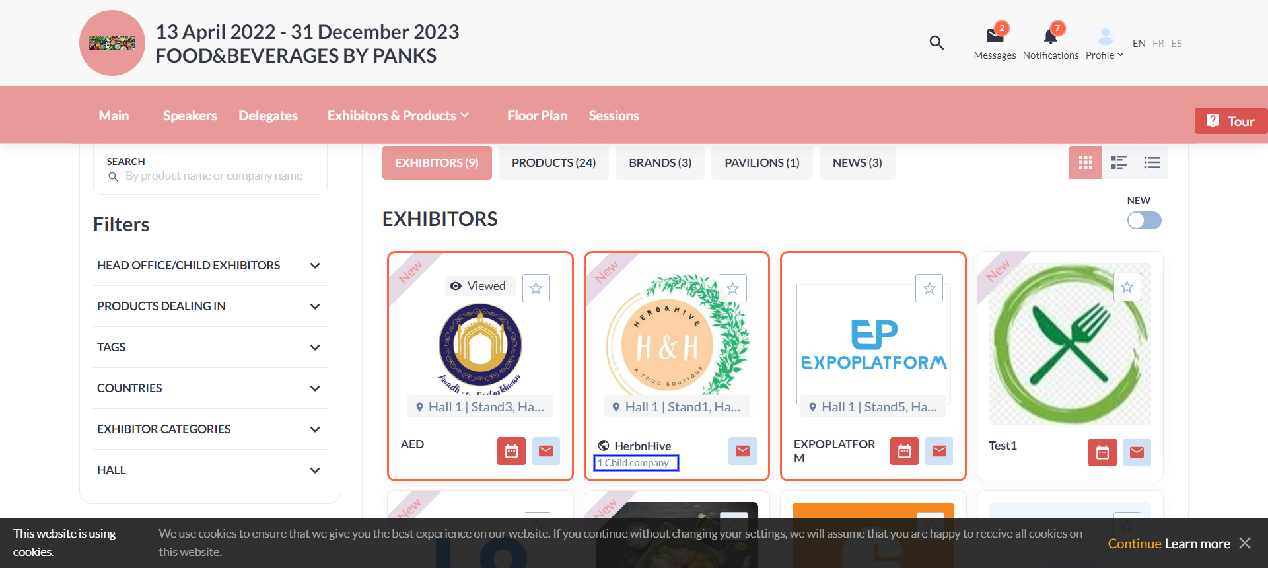The height and width of the screenshot is (568, 1268).
Task: Select the Exhibitors (9) tab
Action: pyautogui.click(x=437, y=162)
